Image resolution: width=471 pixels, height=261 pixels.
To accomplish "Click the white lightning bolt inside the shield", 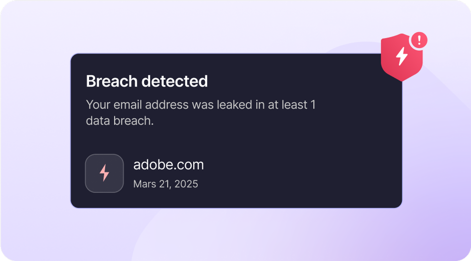I will 402,57.
